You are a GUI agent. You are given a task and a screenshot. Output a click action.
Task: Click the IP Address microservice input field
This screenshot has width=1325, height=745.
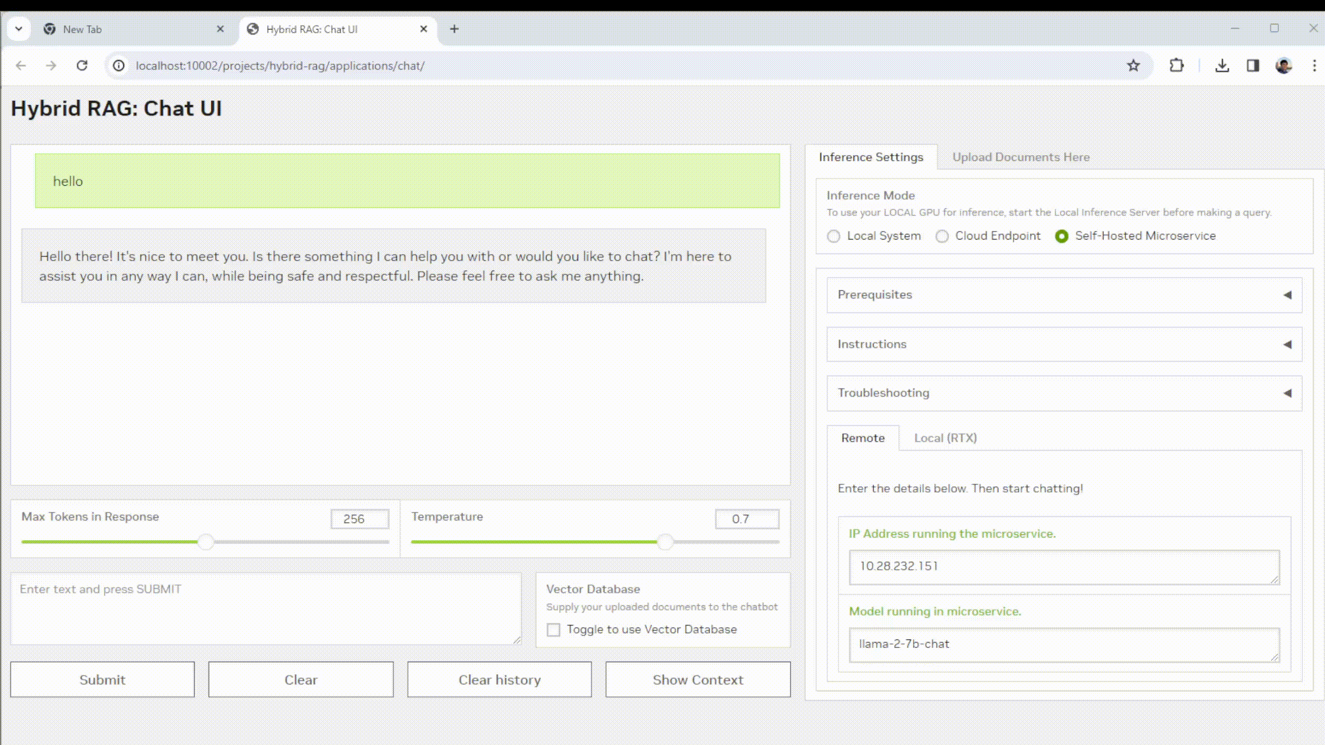(1063, 567)
